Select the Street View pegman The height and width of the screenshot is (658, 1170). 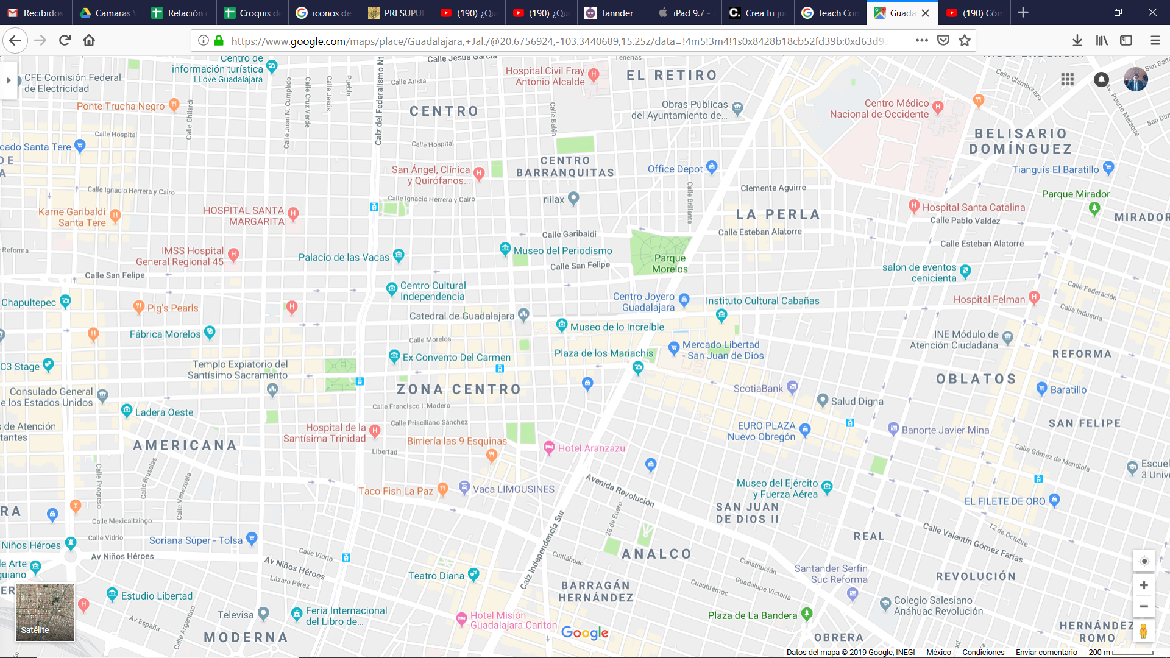1144,631
